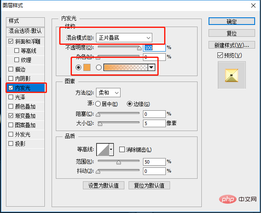Enable the 内阴影 checkbox
Screen dimensions: 261x213
click(x=11, y=79)
